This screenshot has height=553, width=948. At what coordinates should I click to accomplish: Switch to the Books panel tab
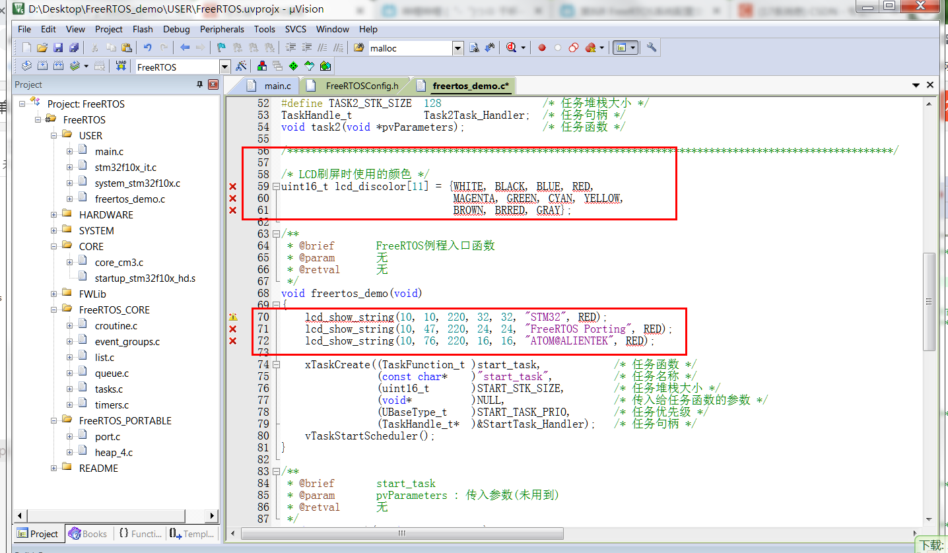point(88,534)
